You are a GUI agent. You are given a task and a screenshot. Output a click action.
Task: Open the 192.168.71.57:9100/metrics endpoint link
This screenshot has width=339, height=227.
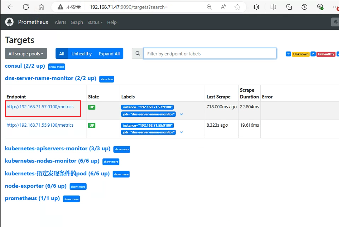pos(40,107)
